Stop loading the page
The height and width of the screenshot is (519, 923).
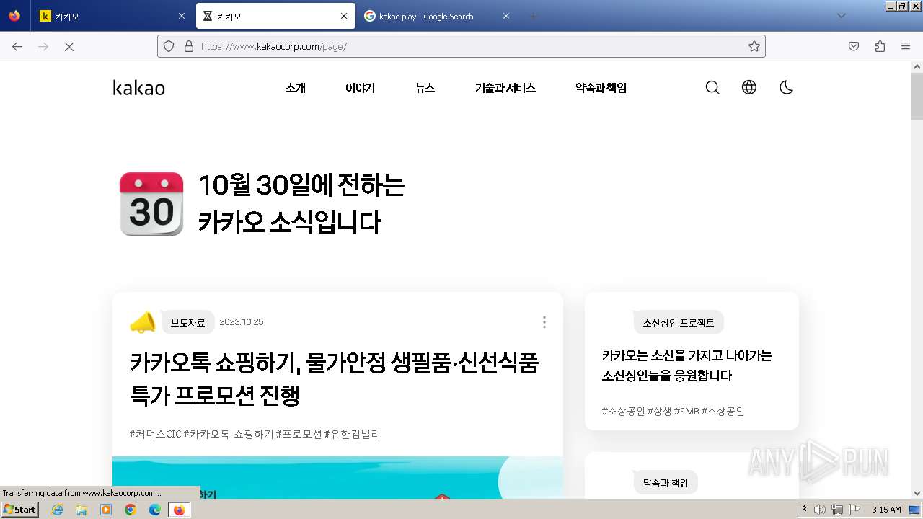pyautogui.click(x=69, y=46)
